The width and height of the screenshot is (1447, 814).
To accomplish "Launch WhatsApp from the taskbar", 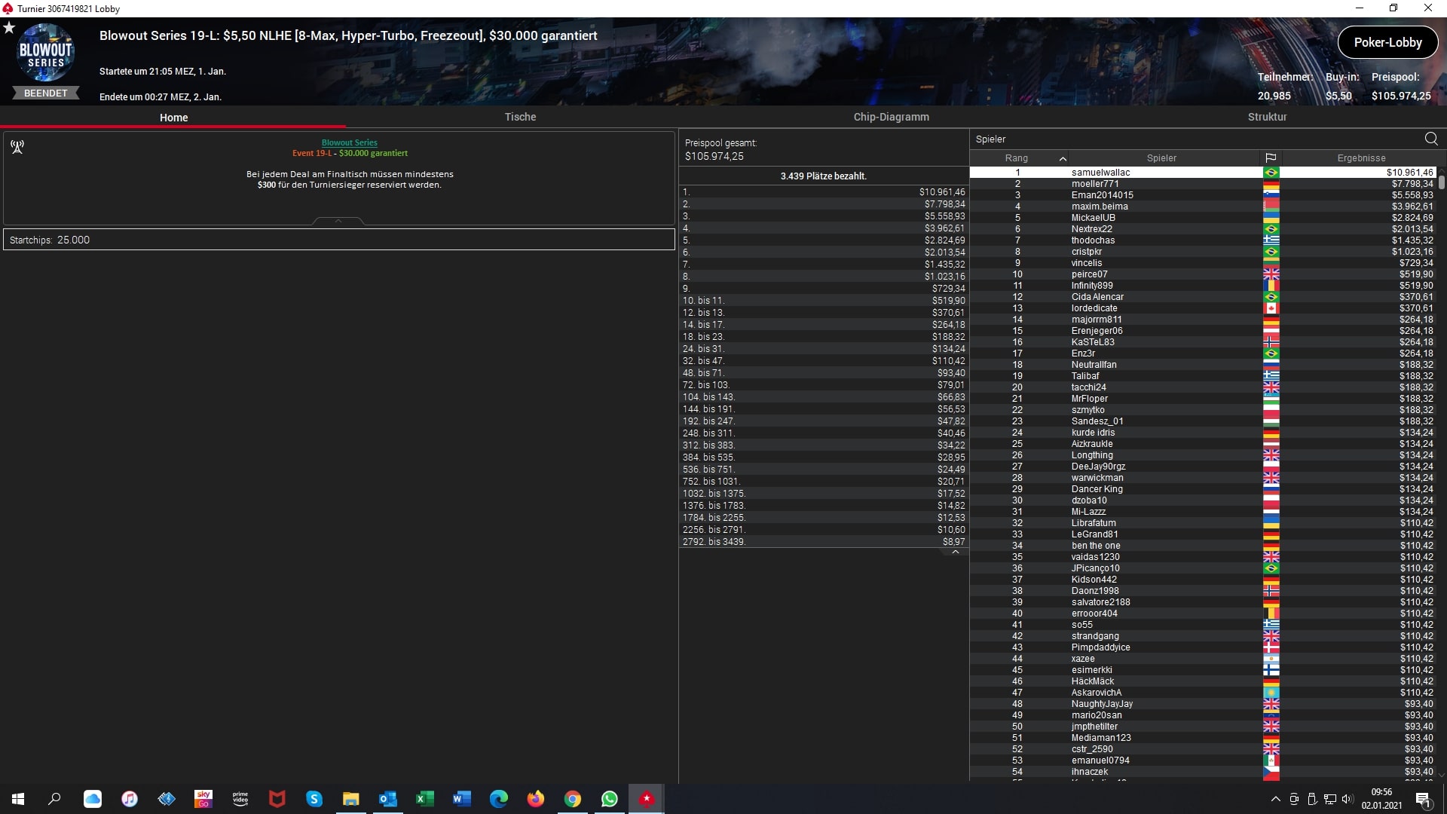I will click(x=609, y=799).
